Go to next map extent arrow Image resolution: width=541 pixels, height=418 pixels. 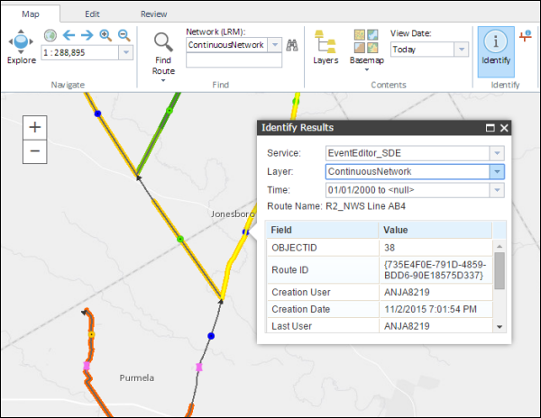[x=87, y=35]
